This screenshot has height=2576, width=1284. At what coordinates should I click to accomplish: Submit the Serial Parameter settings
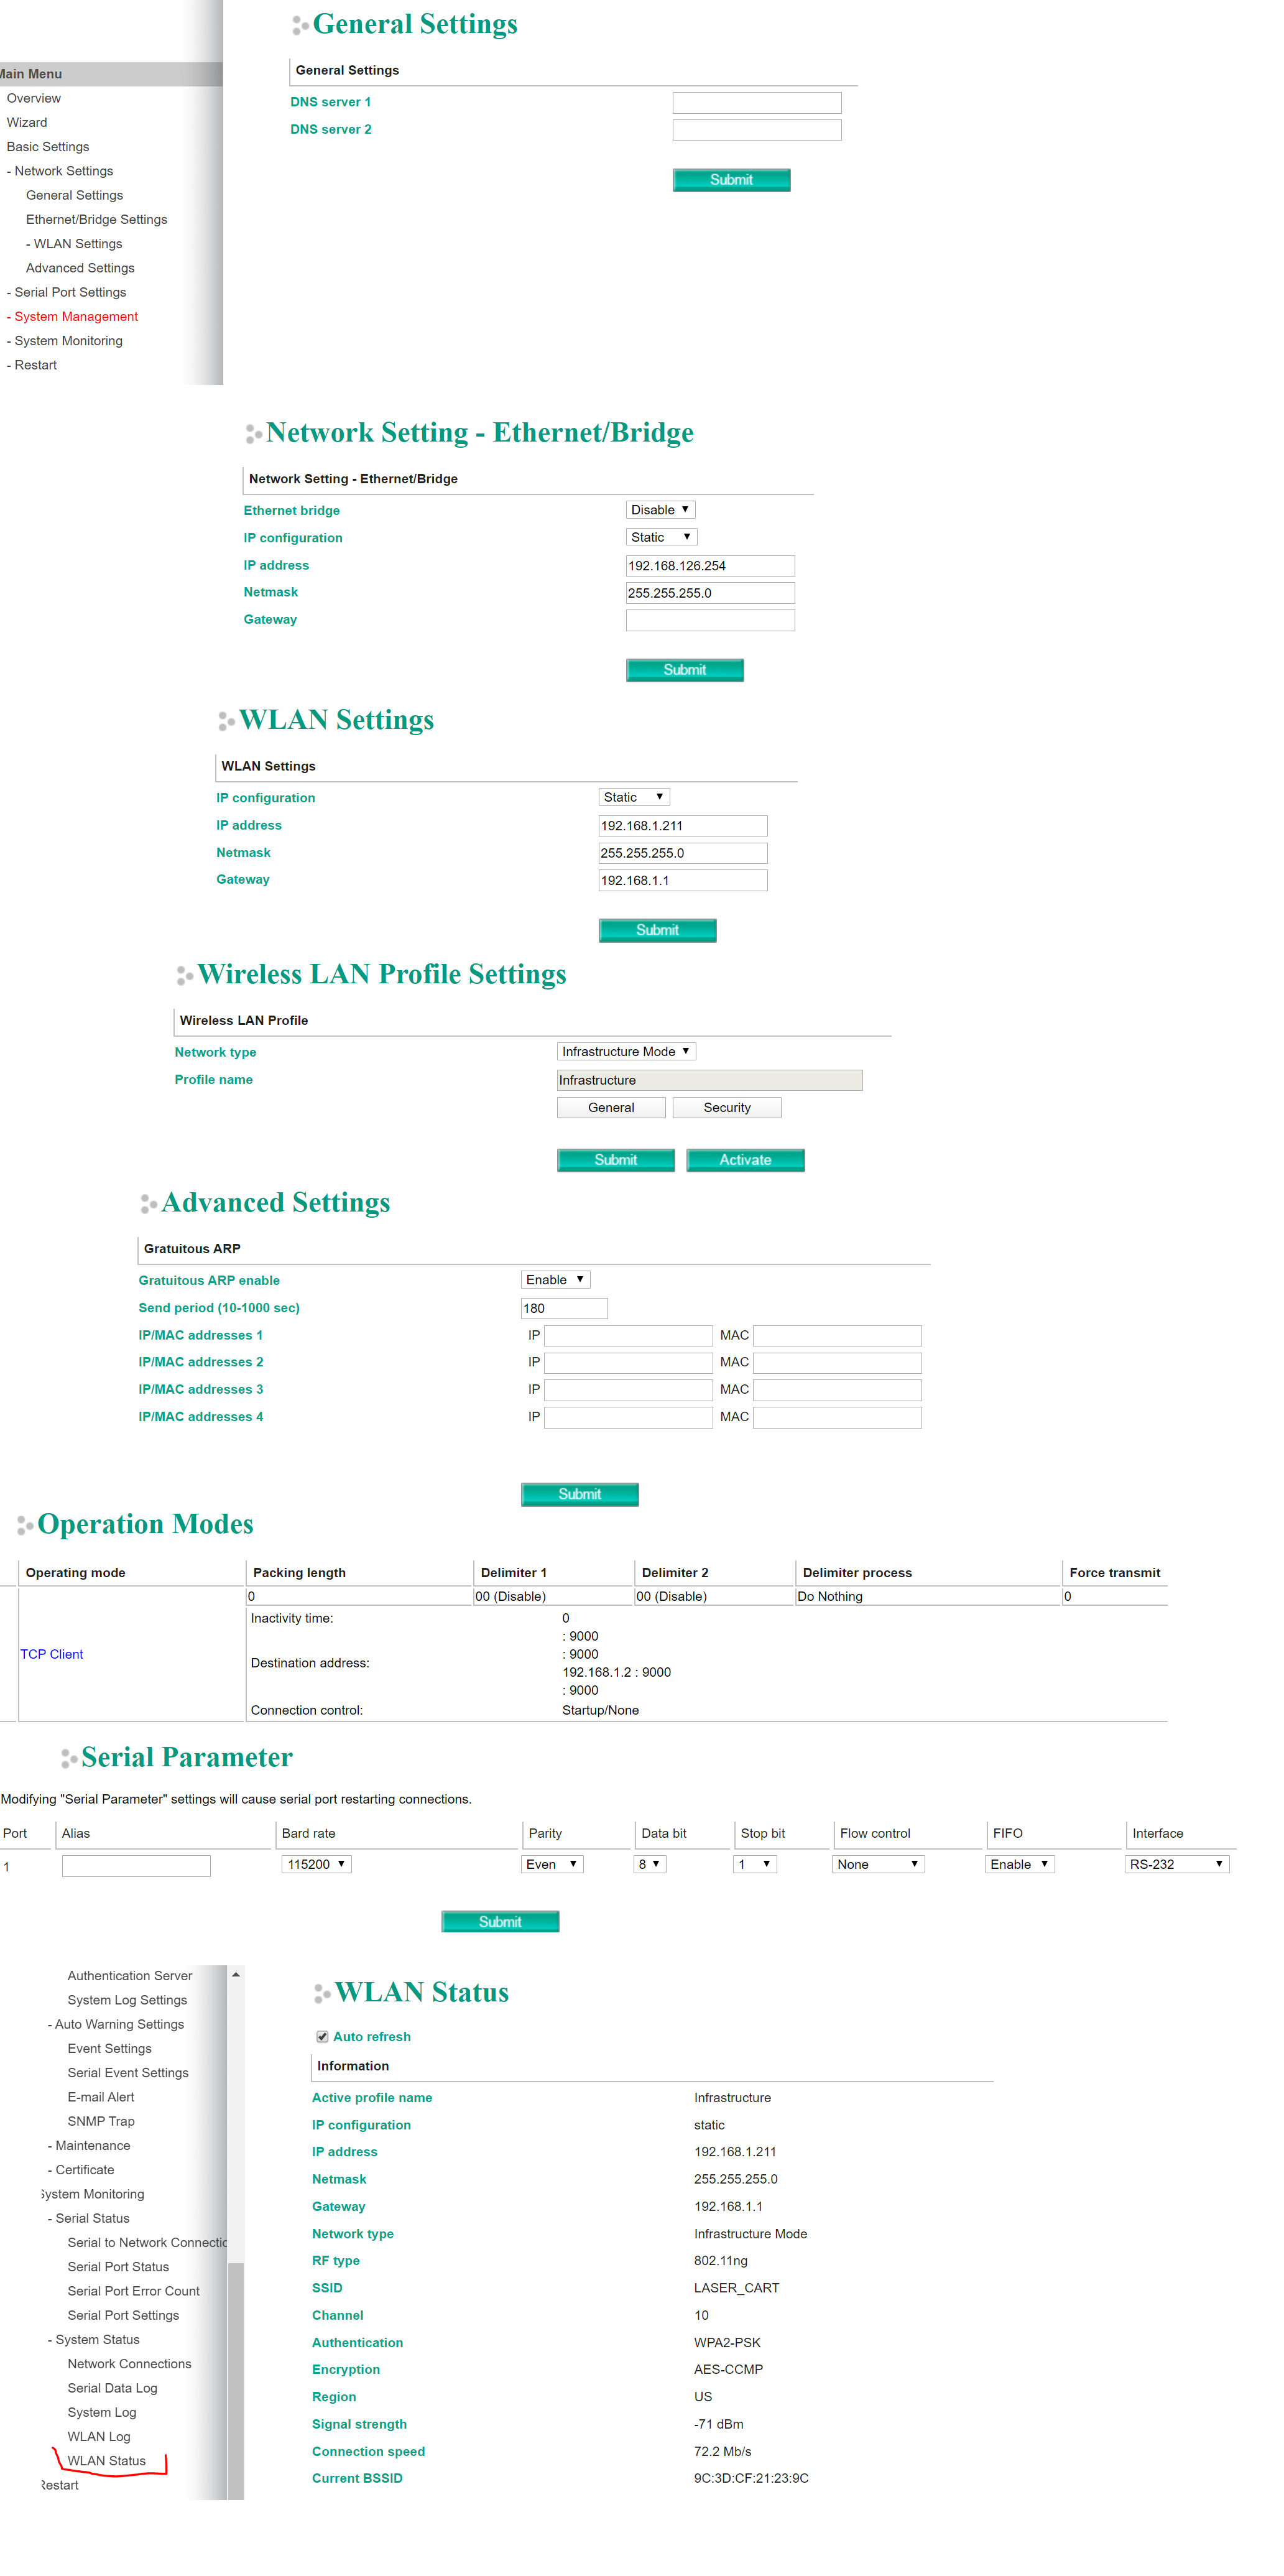click(500, 1921)
